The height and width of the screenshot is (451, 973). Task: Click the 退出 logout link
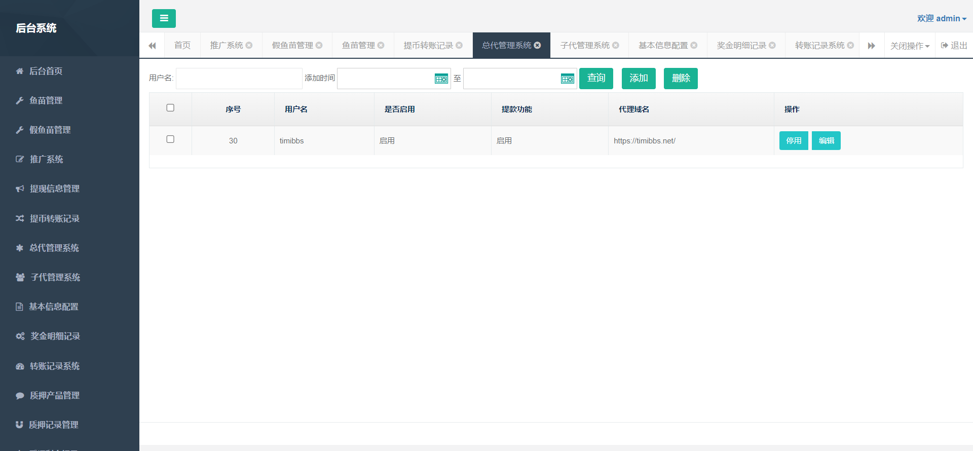click(954, 45)
